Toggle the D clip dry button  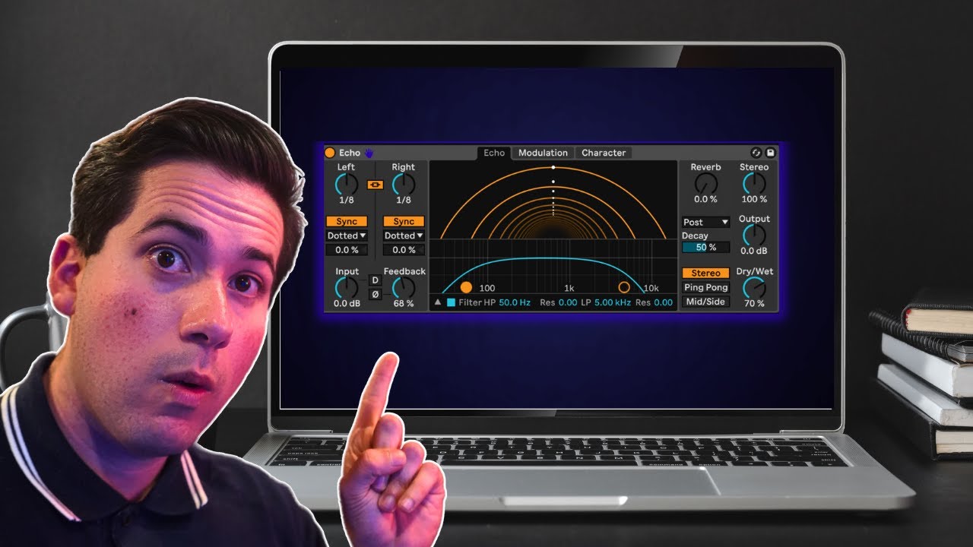coord(375,280)
